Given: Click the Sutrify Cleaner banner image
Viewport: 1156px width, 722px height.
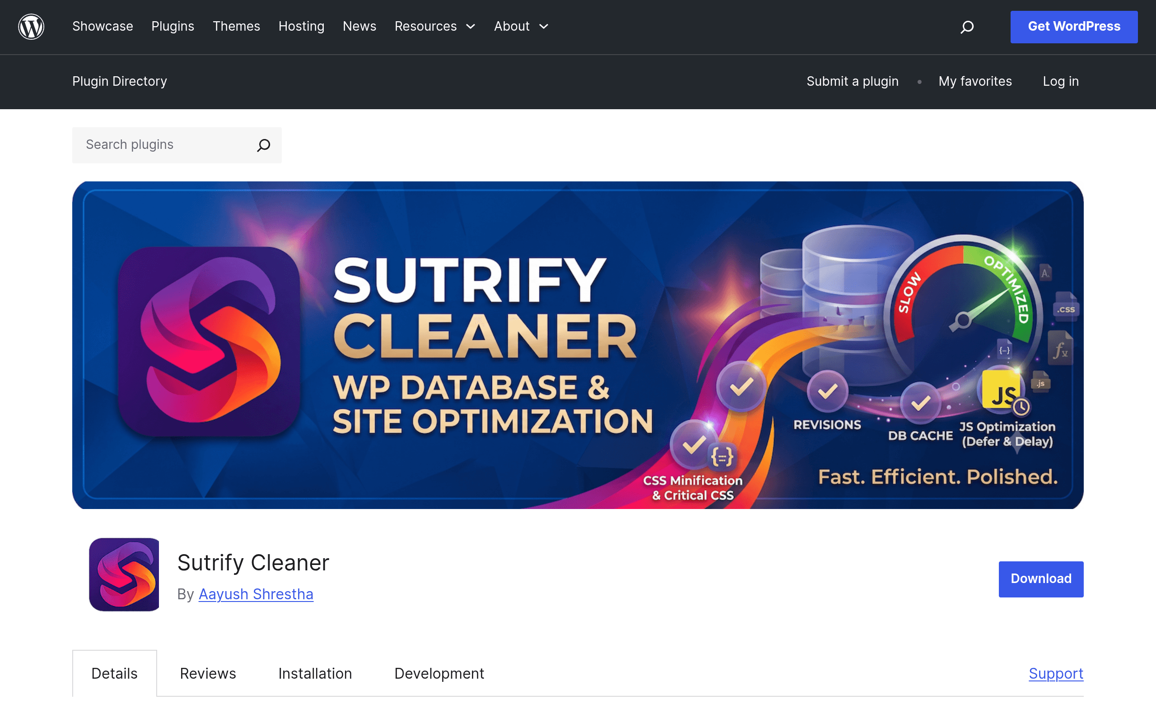Looking at the screenshot, I should (578, 345).
